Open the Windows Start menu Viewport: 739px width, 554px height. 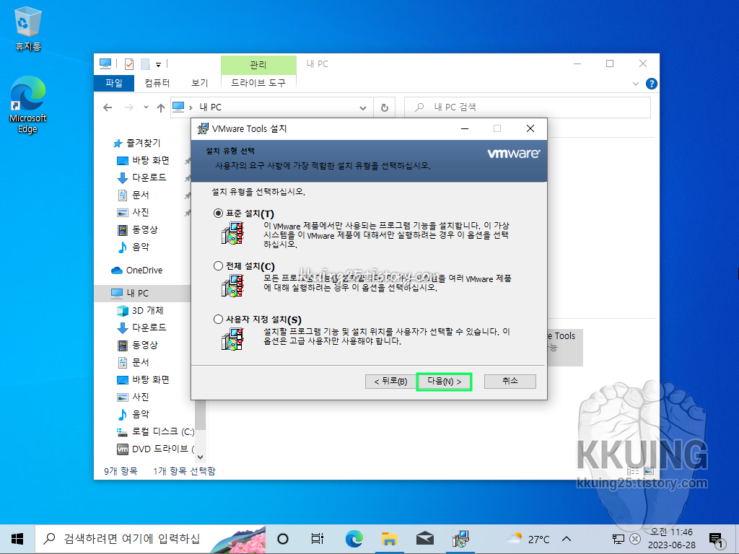[x=17, y=539]
